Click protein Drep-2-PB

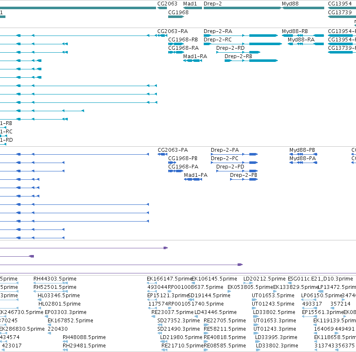243,175
